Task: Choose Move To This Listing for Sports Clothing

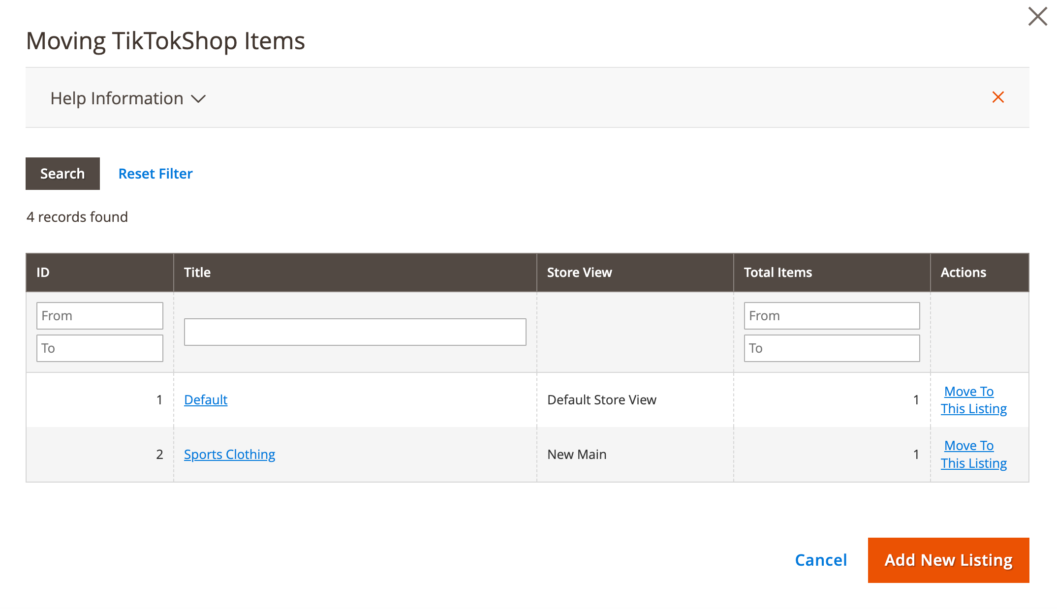Action: pyautogui.click(x=974, y=454)
